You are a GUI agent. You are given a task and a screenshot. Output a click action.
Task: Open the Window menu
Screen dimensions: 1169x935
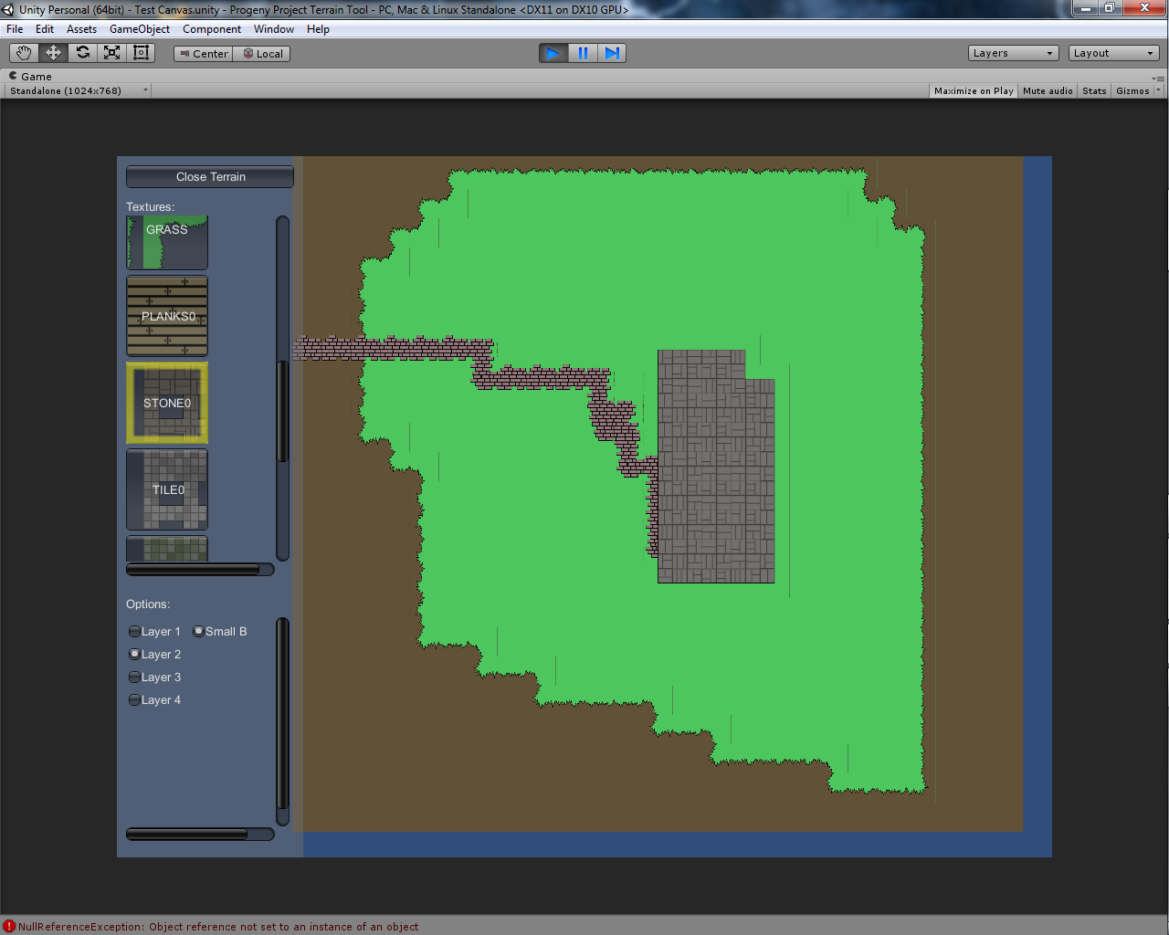click(274, 29)
